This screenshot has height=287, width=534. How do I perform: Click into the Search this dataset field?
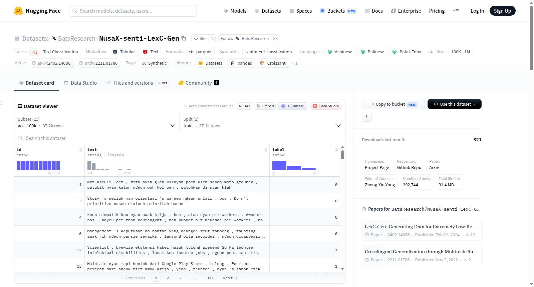(x=180, y=138)
